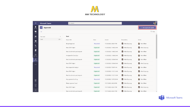Click the Created column header
Viewport: 190px width, 107px height.
point(106,40)
